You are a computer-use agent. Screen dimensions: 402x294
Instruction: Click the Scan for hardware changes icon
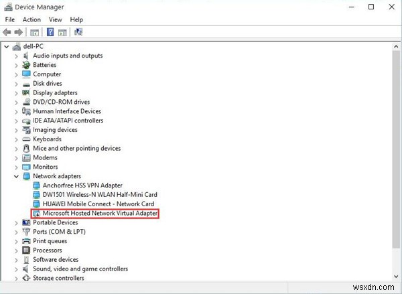[78, 32]
